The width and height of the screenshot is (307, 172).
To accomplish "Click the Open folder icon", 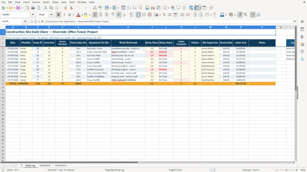I will click(10, 8).
